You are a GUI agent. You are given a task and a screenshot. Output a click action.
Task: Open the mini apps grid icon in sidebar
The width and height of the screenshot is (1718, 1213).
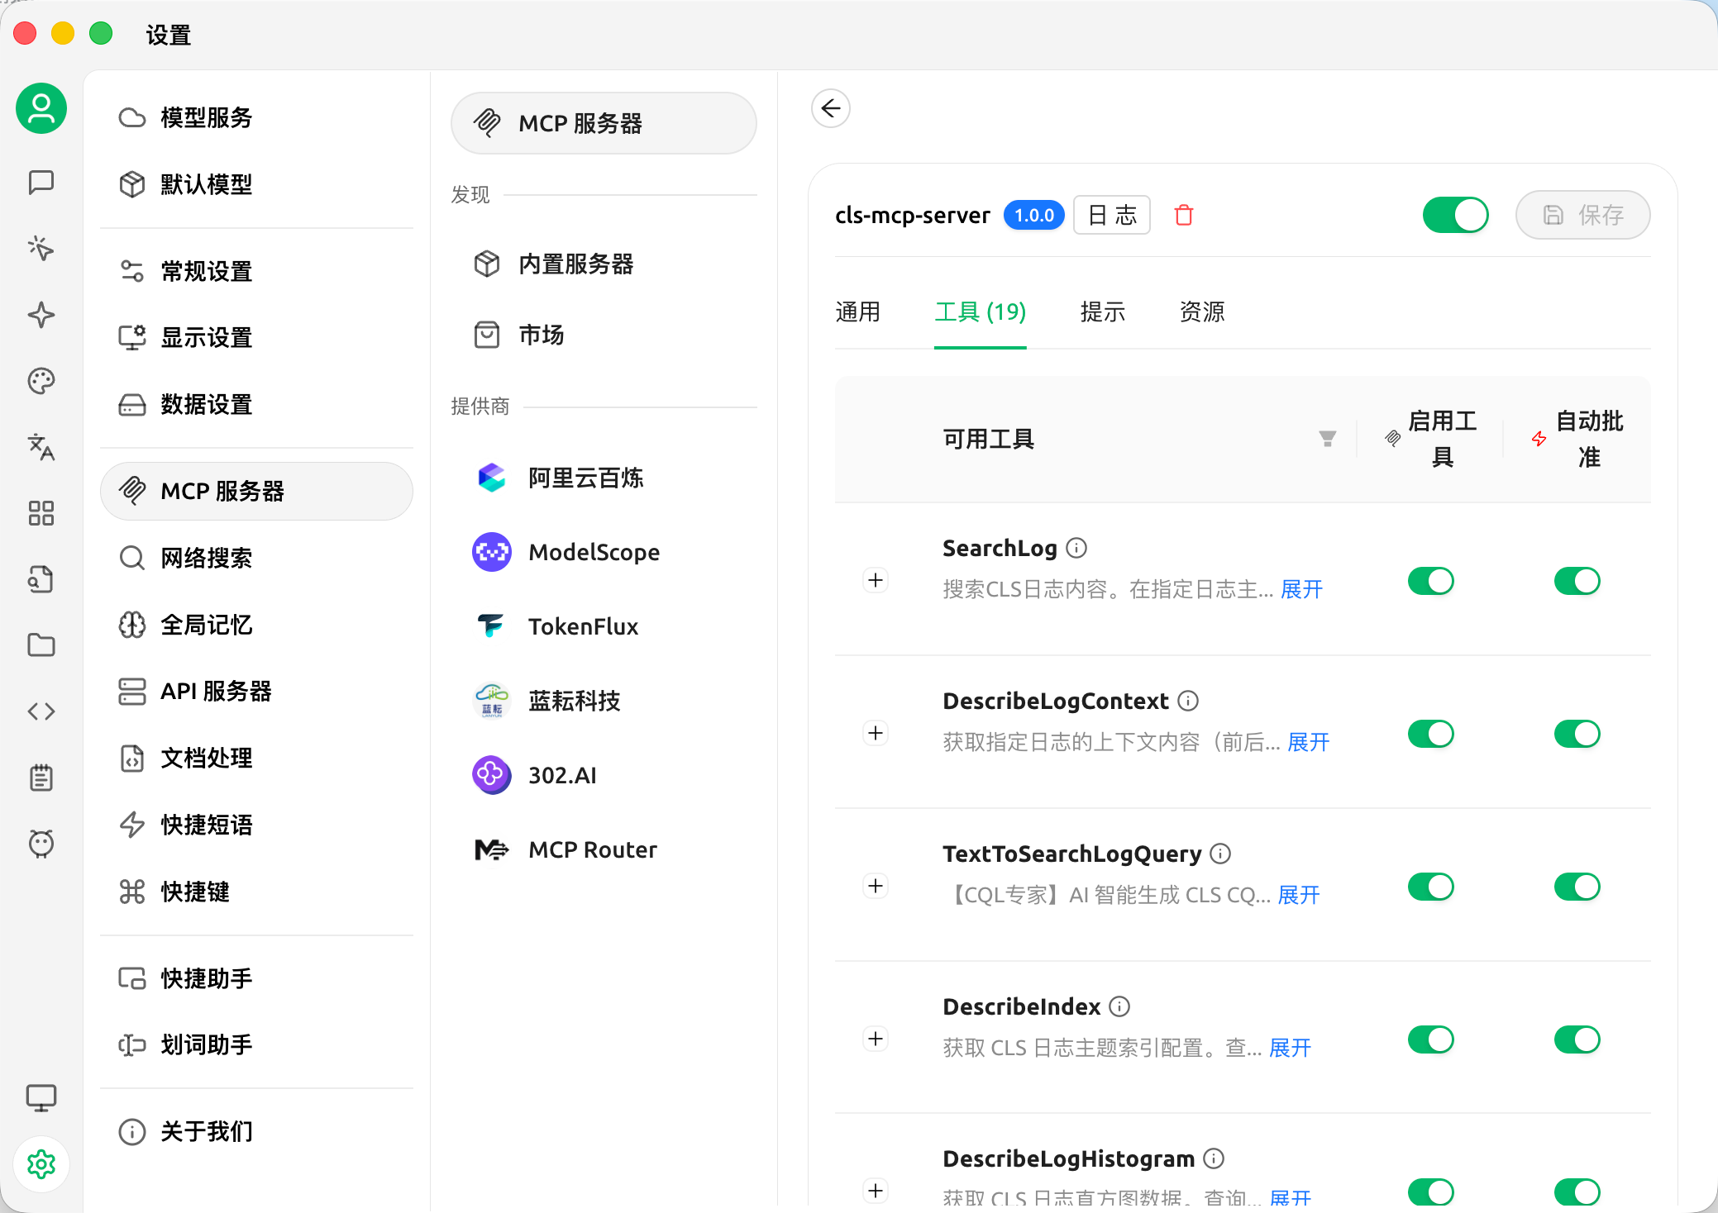pos(41,513)
